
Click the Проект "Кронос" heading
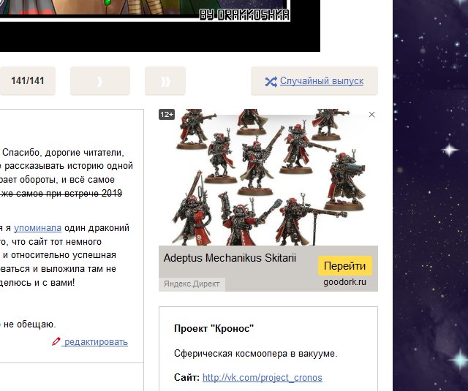click(214, 328)
